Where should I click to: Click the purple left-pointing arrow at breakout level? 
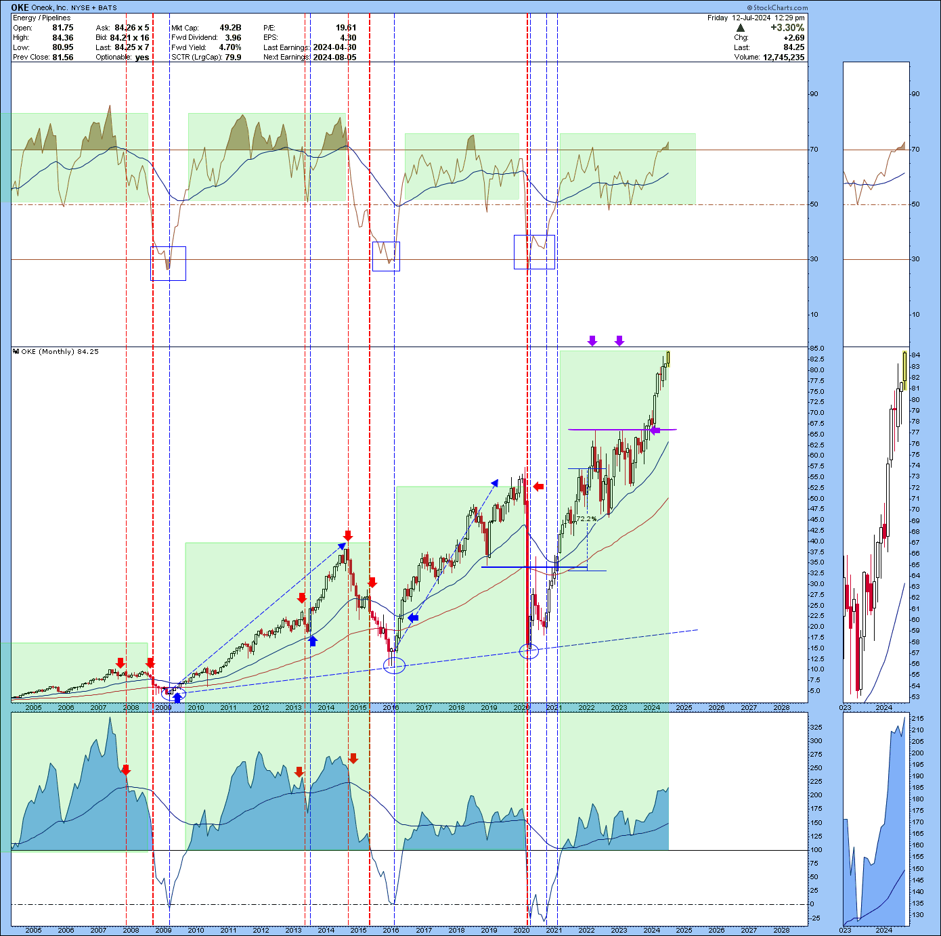(655, 430)
